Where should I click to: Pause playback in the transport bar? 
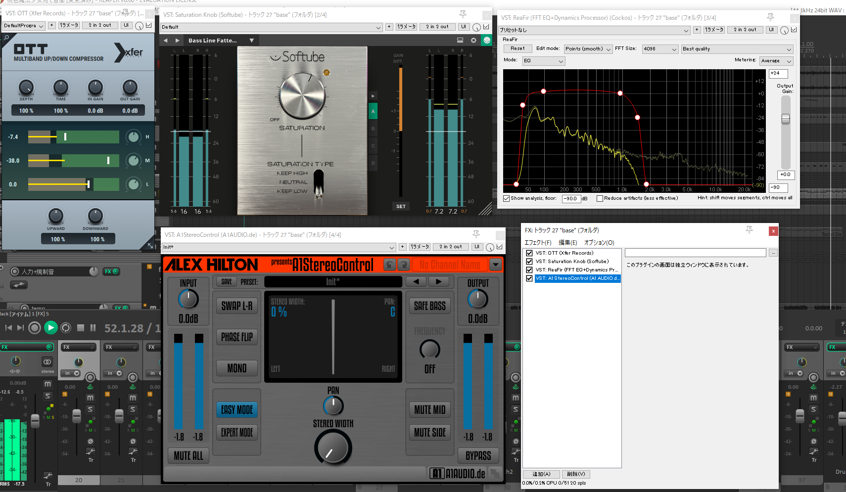[x=93, y=327]
